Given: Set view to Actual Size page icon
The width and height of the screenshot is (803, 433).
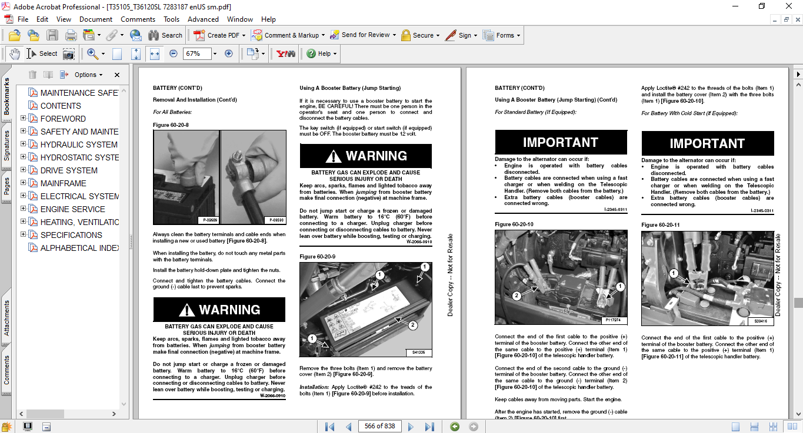Looking at the screenshot, I should 117,53.
